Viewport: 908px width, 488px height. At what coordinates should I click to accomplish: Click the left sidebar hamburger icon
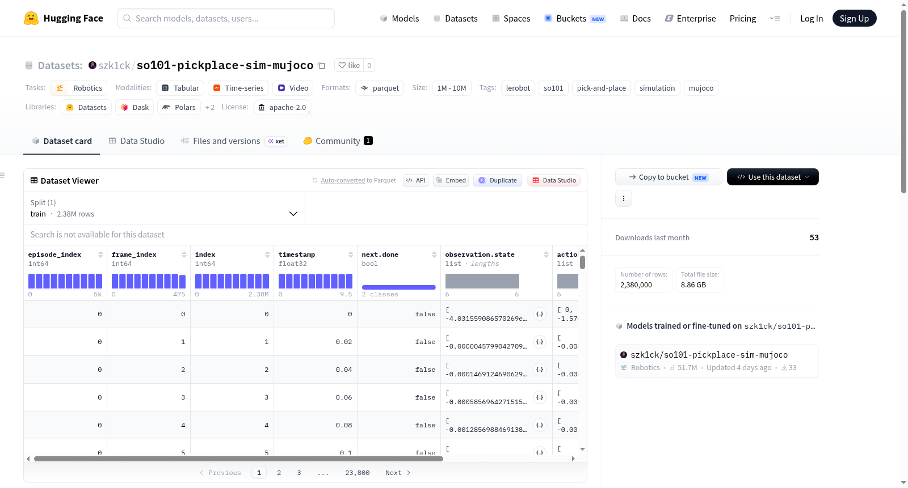coord(2,175)
